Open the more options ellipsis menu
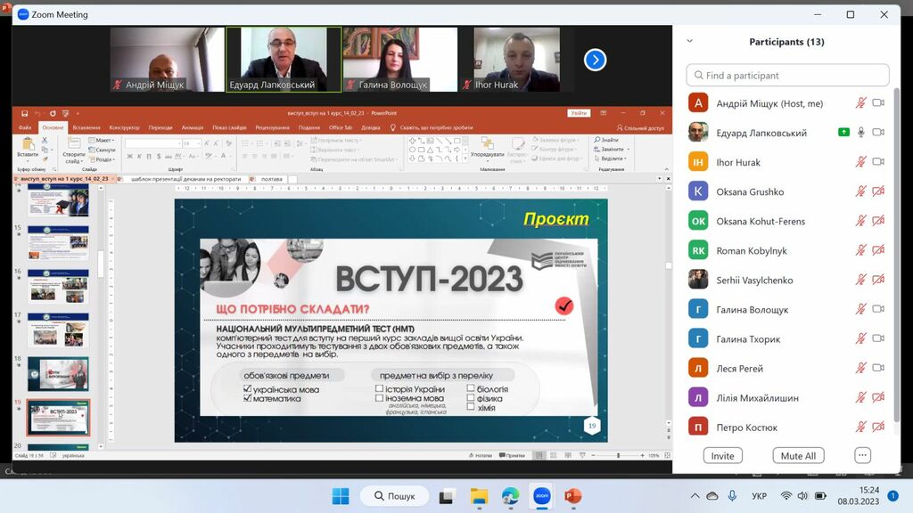 click(x=861, y=455)
